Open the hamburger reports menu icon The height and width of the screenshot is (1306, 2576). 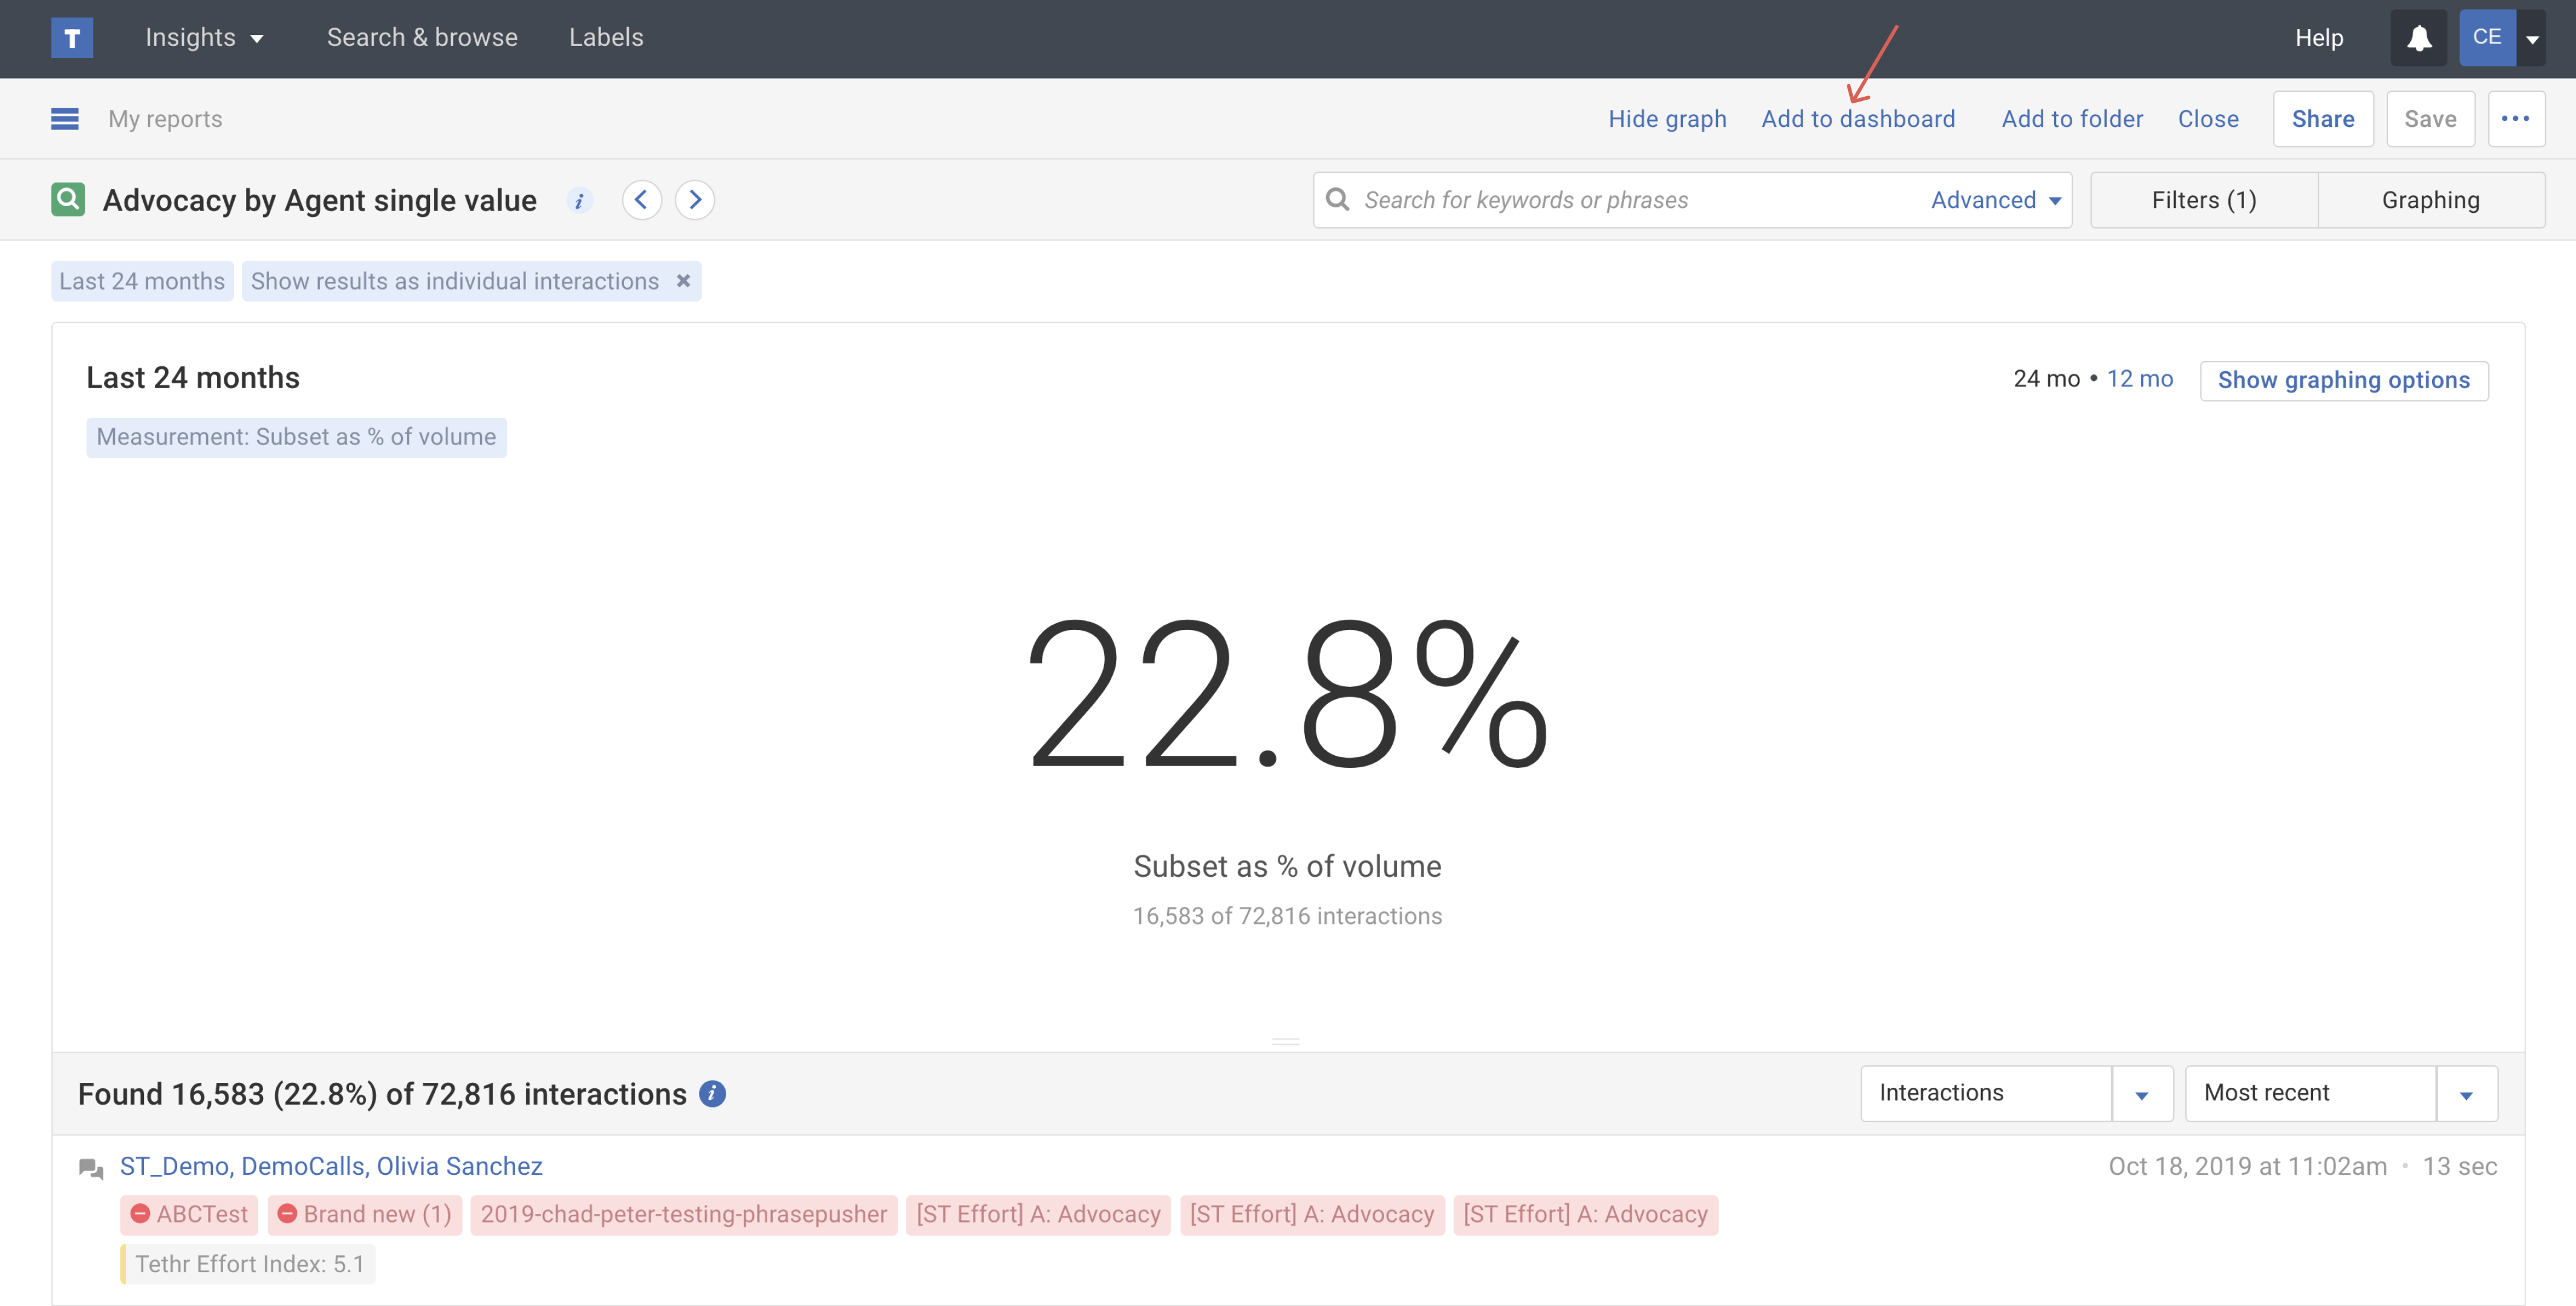[x=65, y=119]
